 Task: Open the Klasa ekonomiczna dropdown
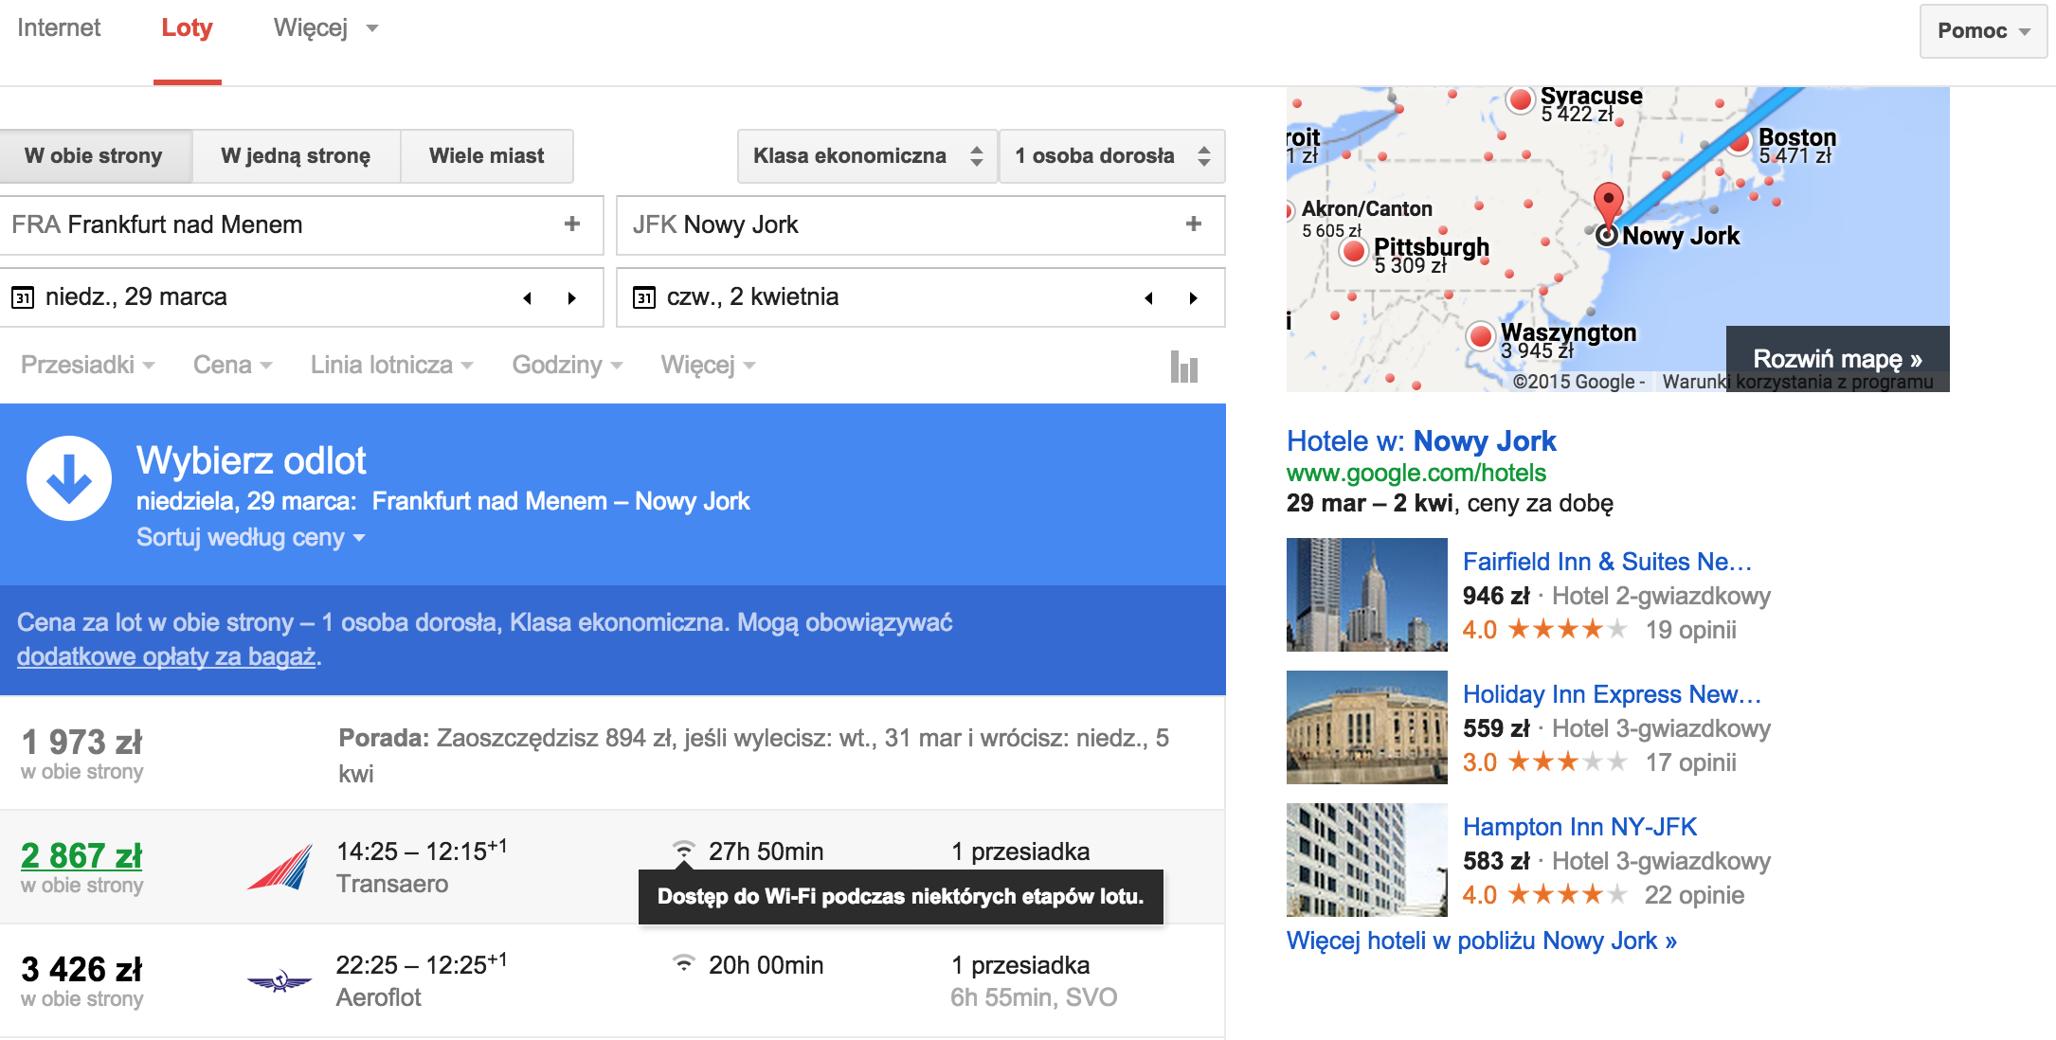(867, 156)
